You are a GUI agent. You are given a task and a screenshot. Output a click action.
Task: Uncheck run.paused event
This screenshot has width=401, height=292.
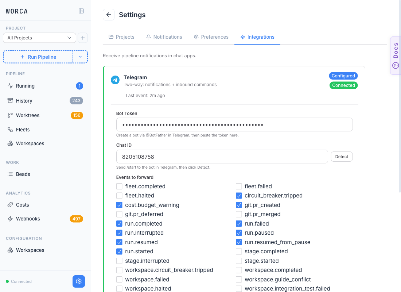click(x=239, y=233)
